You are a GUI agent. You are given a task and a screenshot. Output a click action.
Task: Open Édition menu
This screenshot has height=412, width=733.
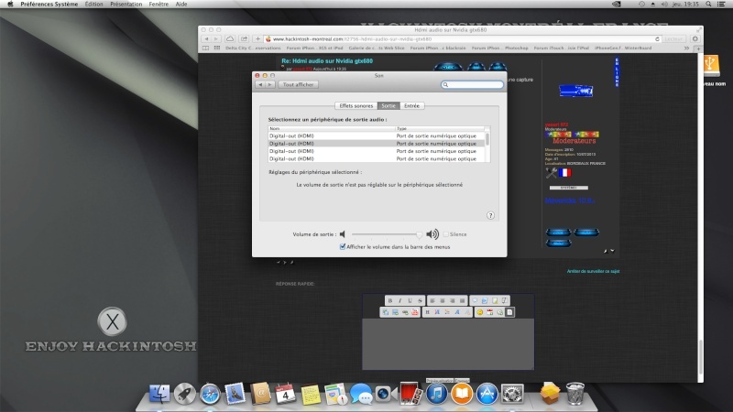(94, 5)
